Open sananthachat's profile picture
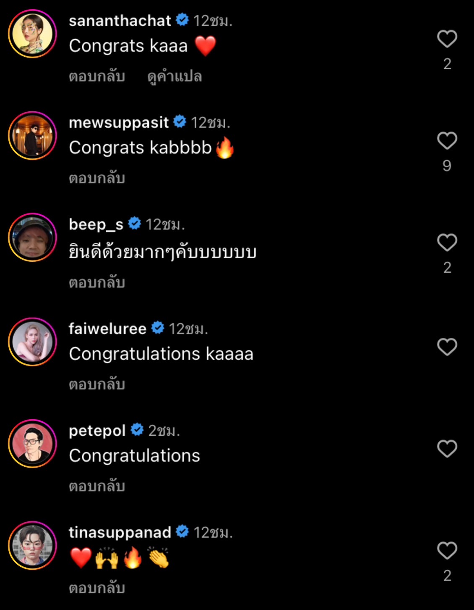 pos(32,34)
